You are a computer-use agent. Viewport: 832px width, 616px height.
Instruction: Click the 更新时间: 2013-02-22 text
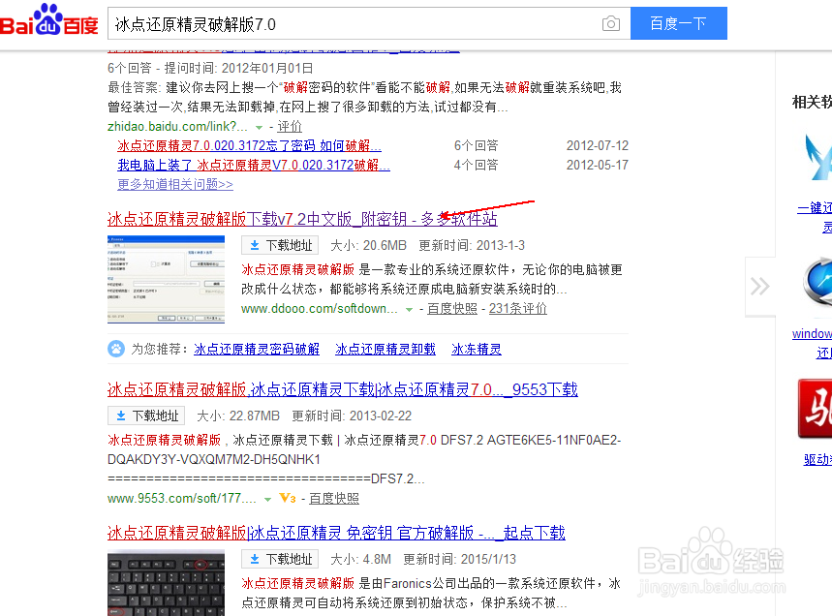pyautogui.click(x=352, y=416)
